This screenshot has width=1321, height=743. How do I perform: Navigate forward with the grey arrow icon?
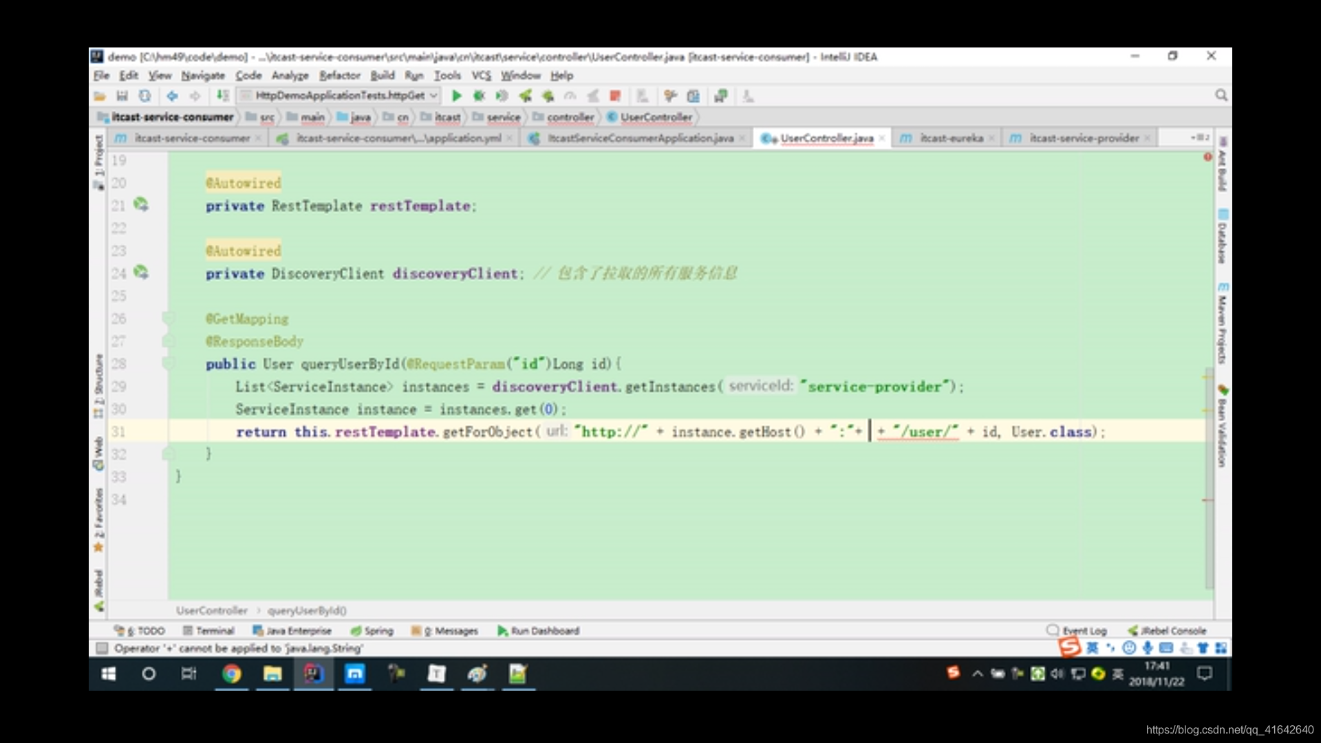pyautogui.click(x=195, y=96)
